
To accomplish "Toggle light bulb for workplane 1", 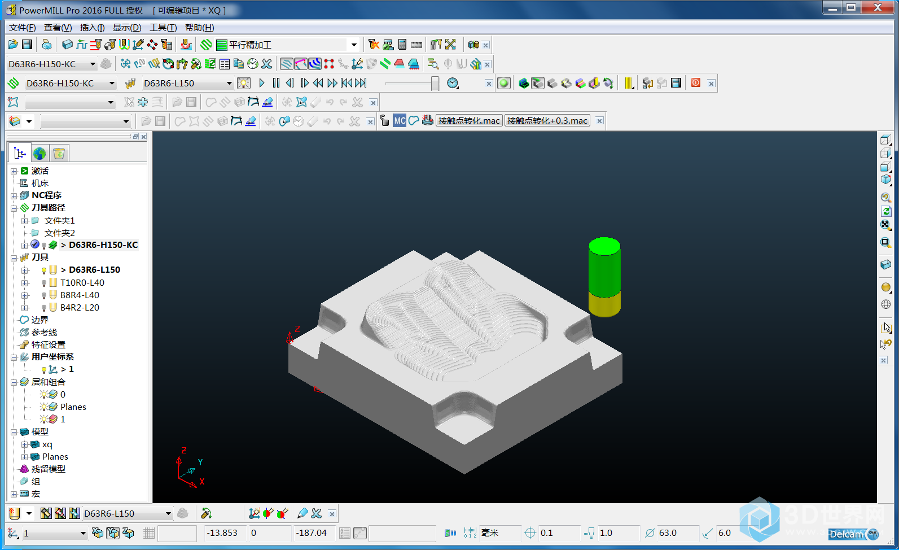I will pyautogui.click(x=44, y=370).
